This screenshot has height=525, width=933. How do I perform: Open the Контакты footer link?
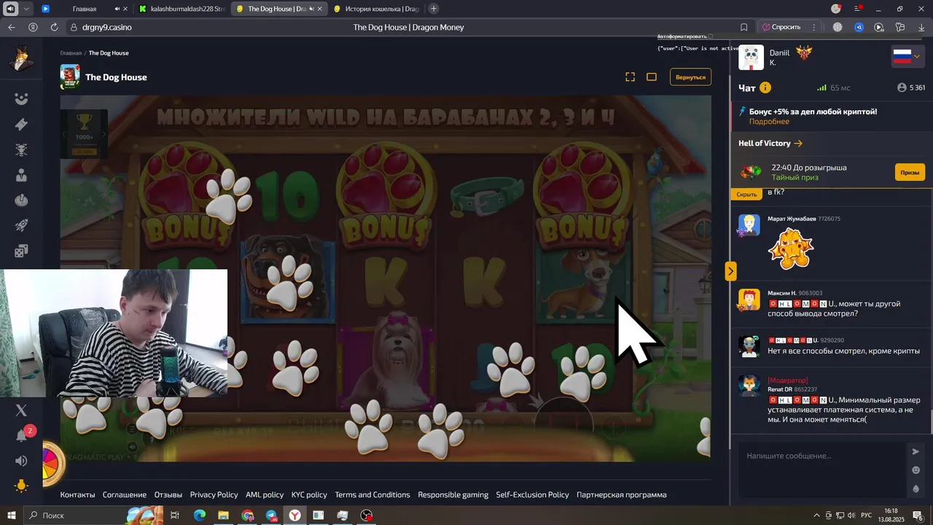(x=77, y=494)
